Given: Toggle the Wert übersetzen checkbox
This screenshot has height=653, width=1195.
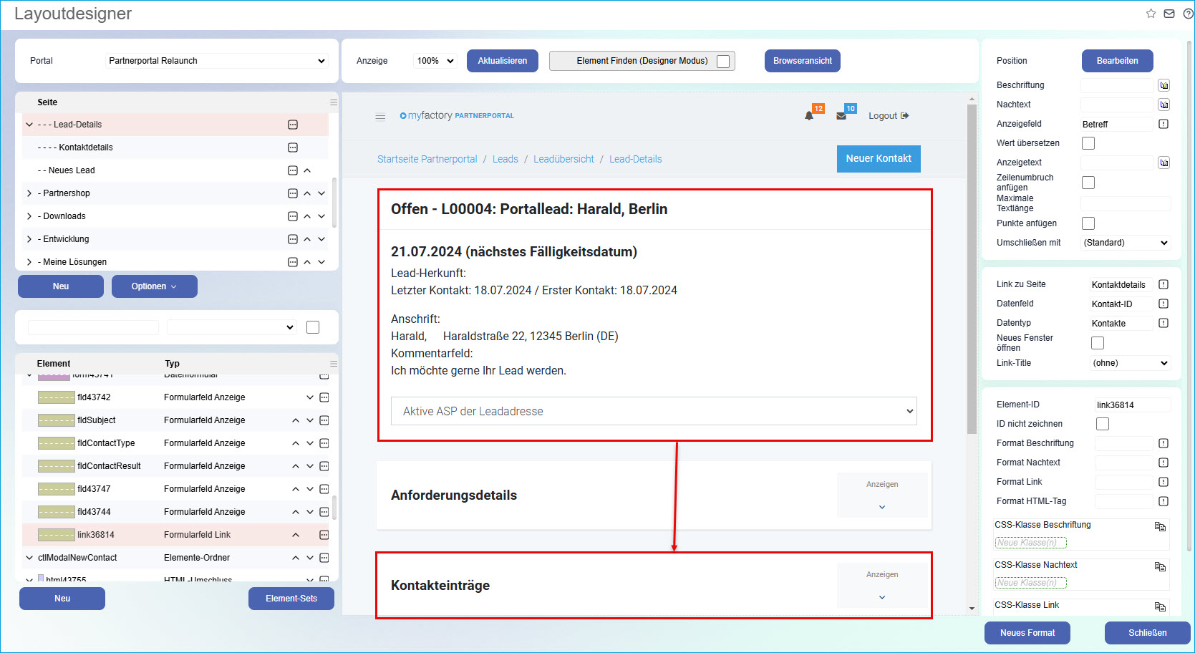Looking at the screenshot, I should 1088,143.
